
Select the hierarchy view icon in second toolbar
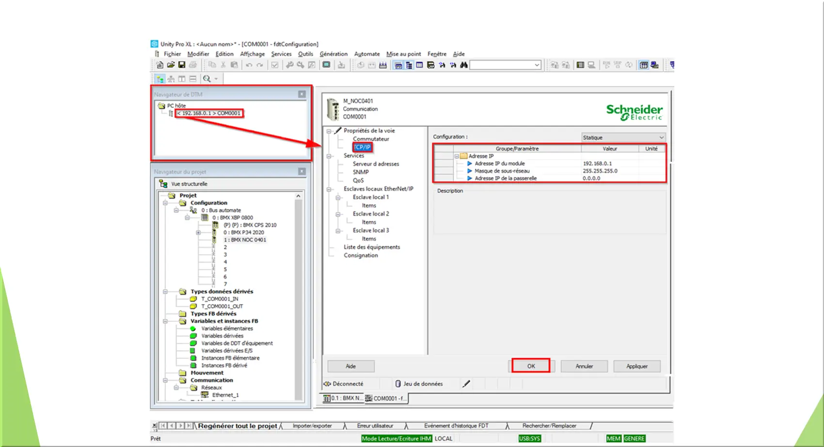171,79
